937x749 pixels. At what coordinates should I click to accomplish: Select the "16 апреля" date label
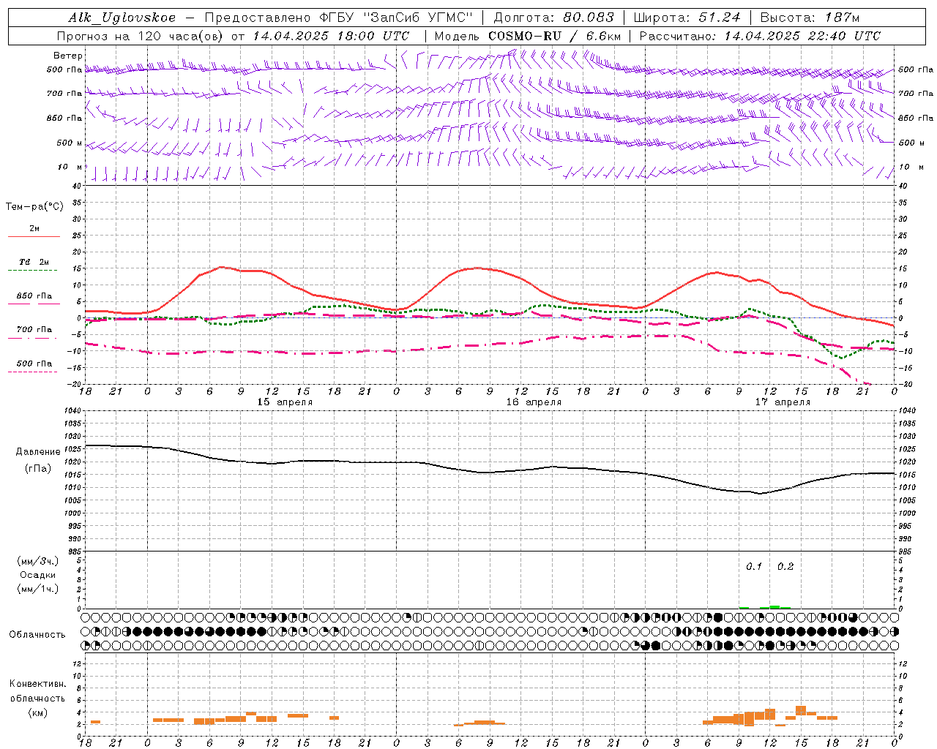[534, 402]
